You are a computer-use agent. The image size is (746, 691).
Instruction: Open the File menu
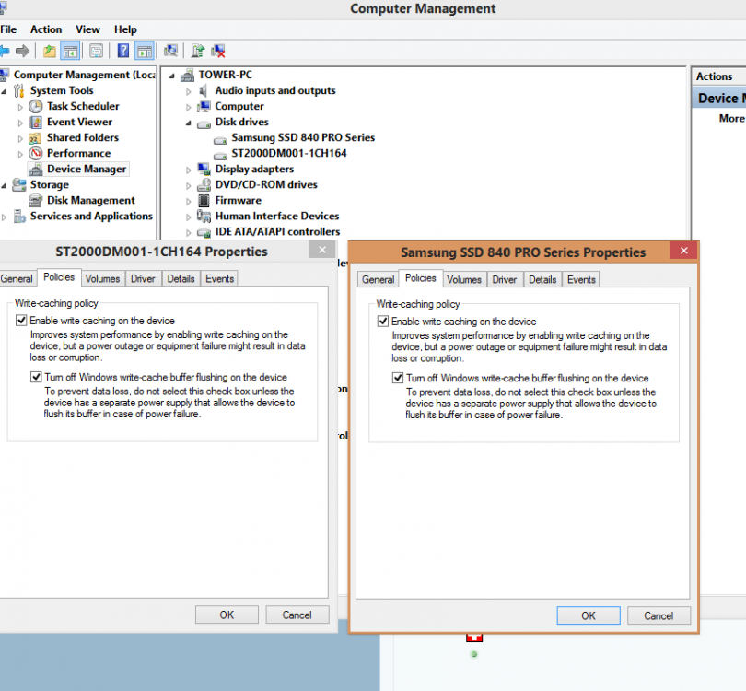click(x=8, y=29)
